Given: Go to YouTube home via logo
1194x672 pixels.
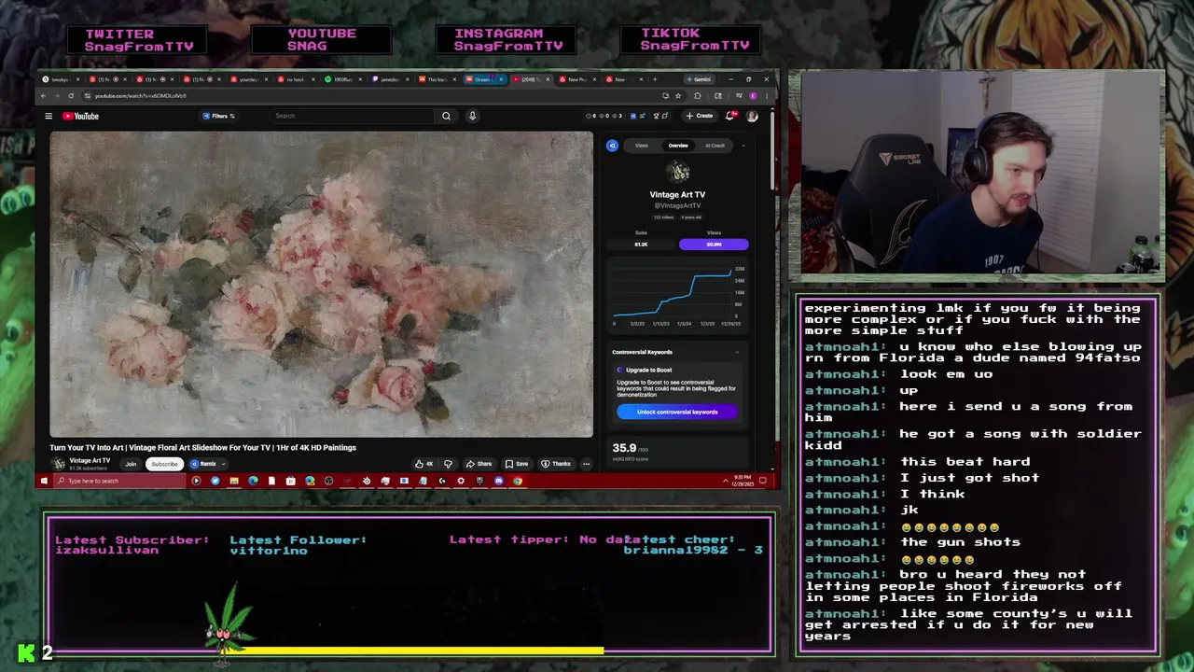Looking at the screenshot, I should point(81,116).
